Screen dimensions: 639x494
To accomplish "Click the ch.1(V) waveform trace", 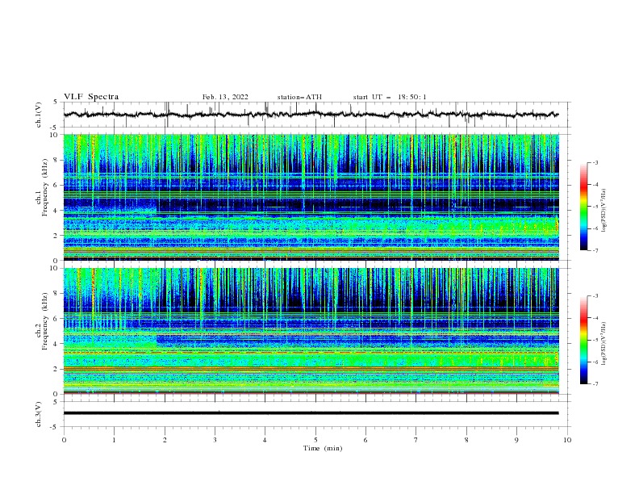I will click(311, 115).
